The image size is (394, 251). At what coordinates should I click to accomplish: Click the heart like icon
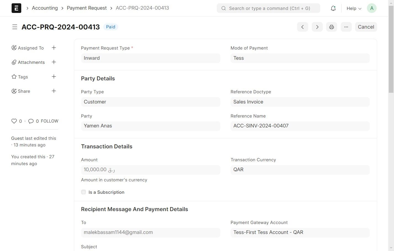click(x=14, y=121)
